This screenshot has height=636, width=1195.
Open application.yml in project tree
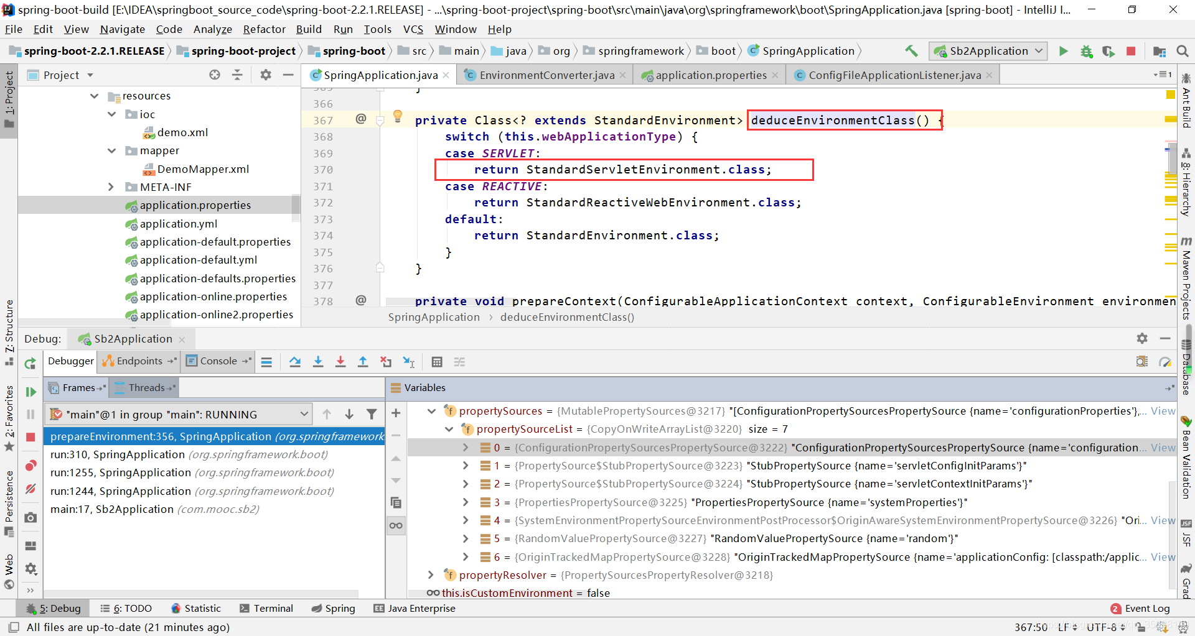pyautogui.click(x=178, y=224)
